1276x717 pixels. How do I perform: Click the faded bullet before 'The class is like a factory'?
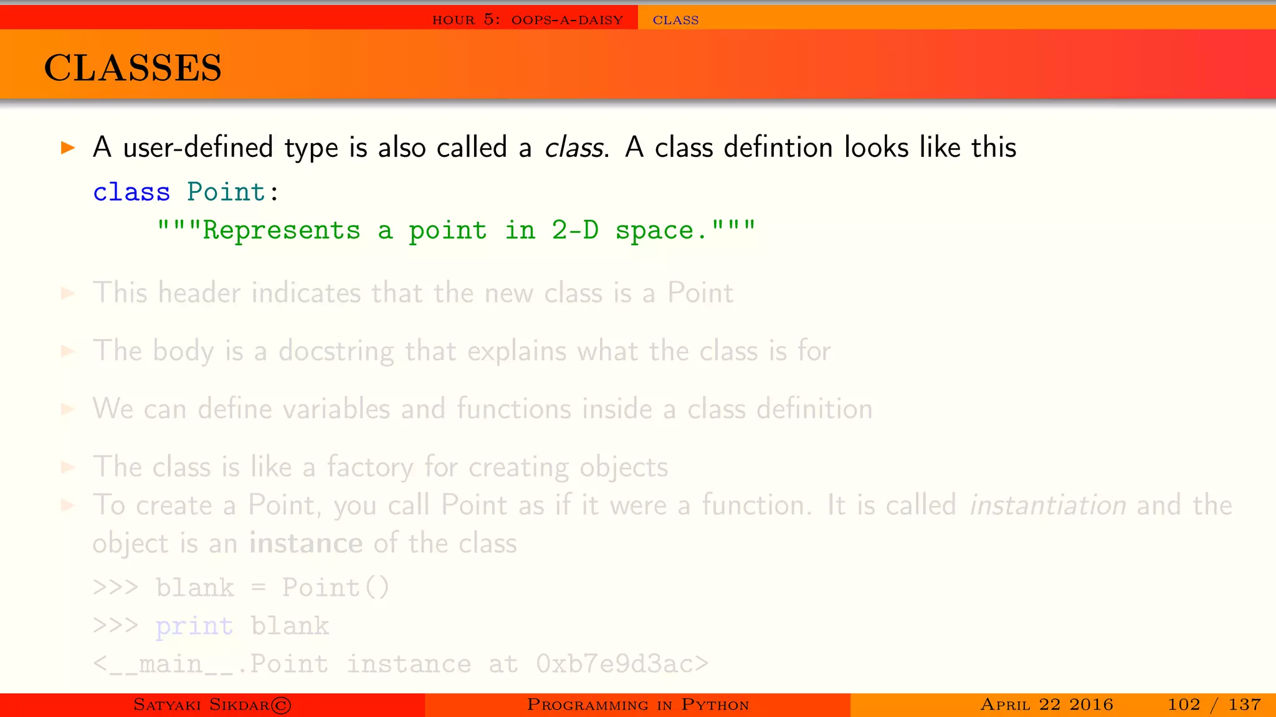pyautogui.click(x=68, y=467)
